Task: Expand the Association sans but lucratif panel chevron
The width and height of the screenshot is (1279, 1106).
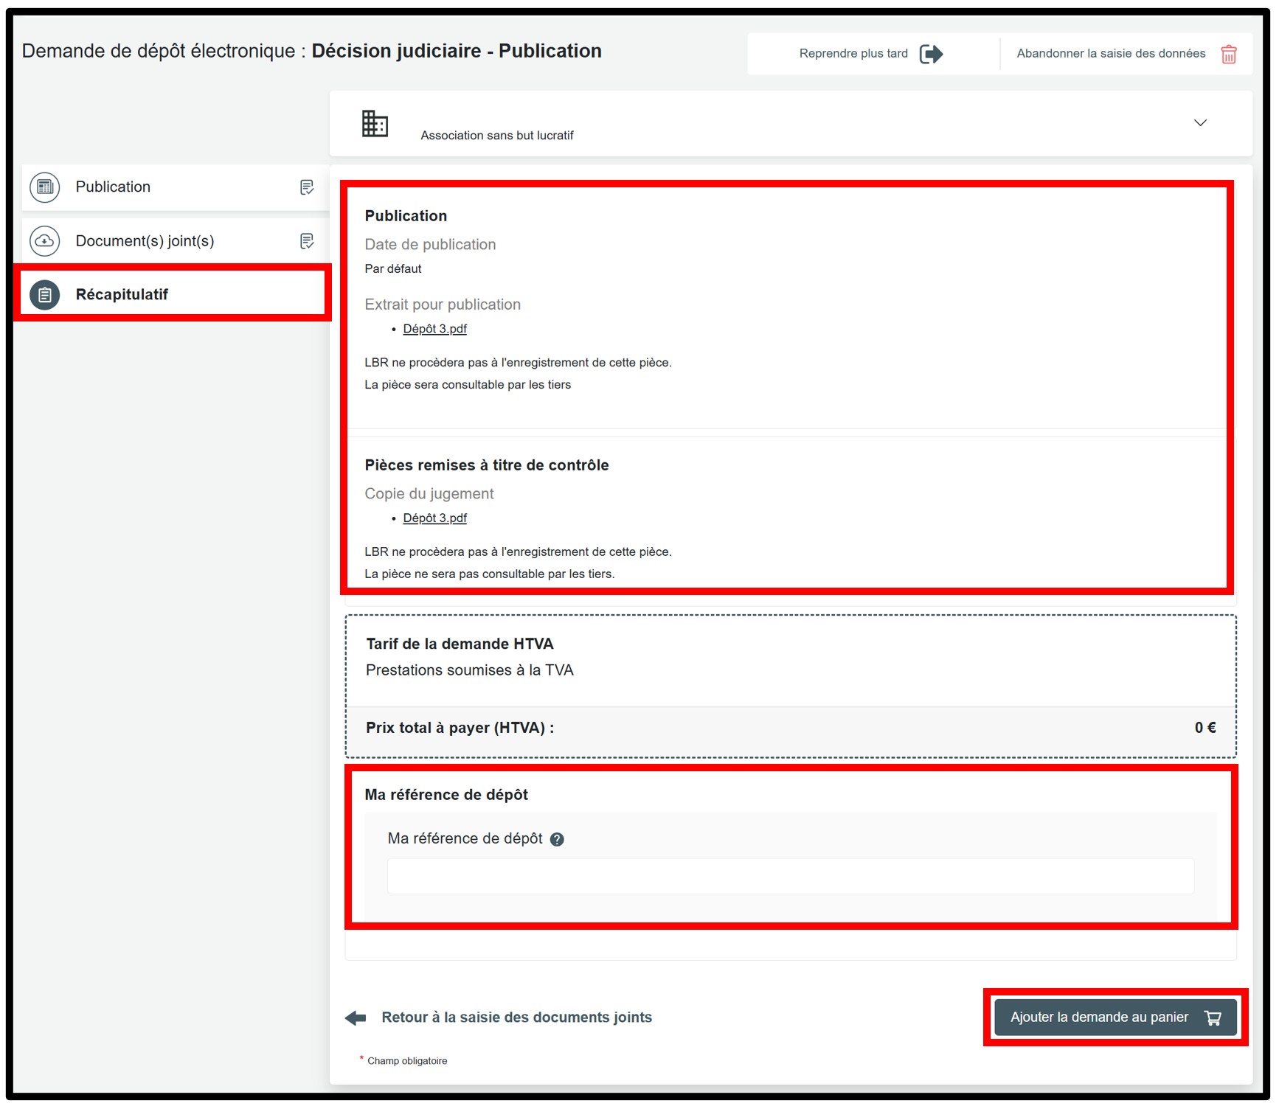Action: (1200, 123)
